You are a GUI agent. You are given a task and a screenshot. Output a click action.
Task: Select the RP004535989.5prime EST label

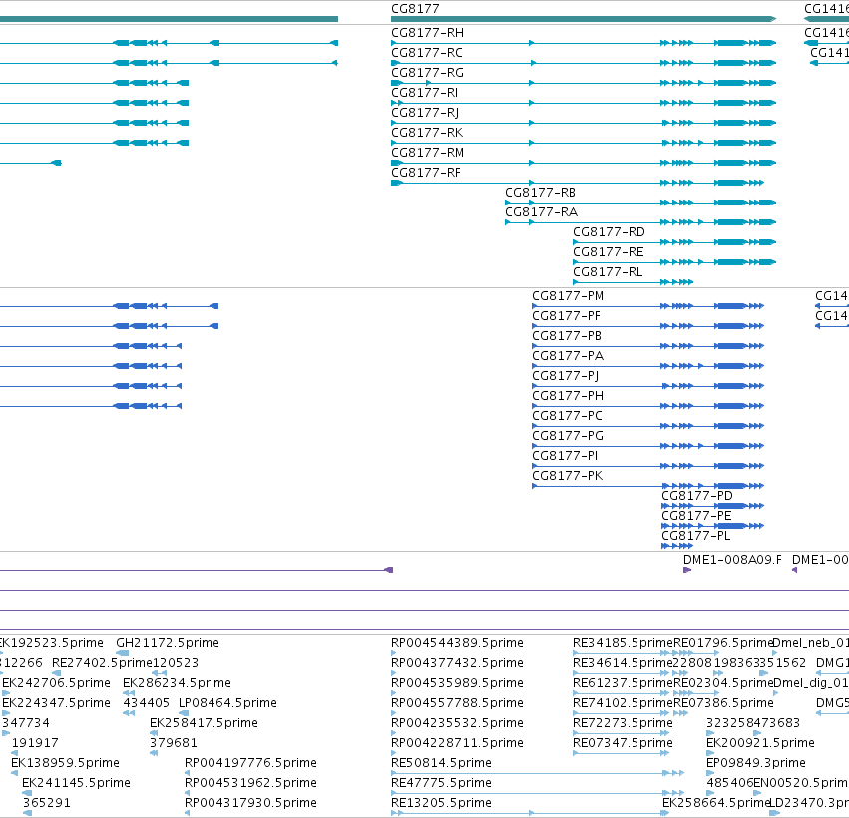458,683
